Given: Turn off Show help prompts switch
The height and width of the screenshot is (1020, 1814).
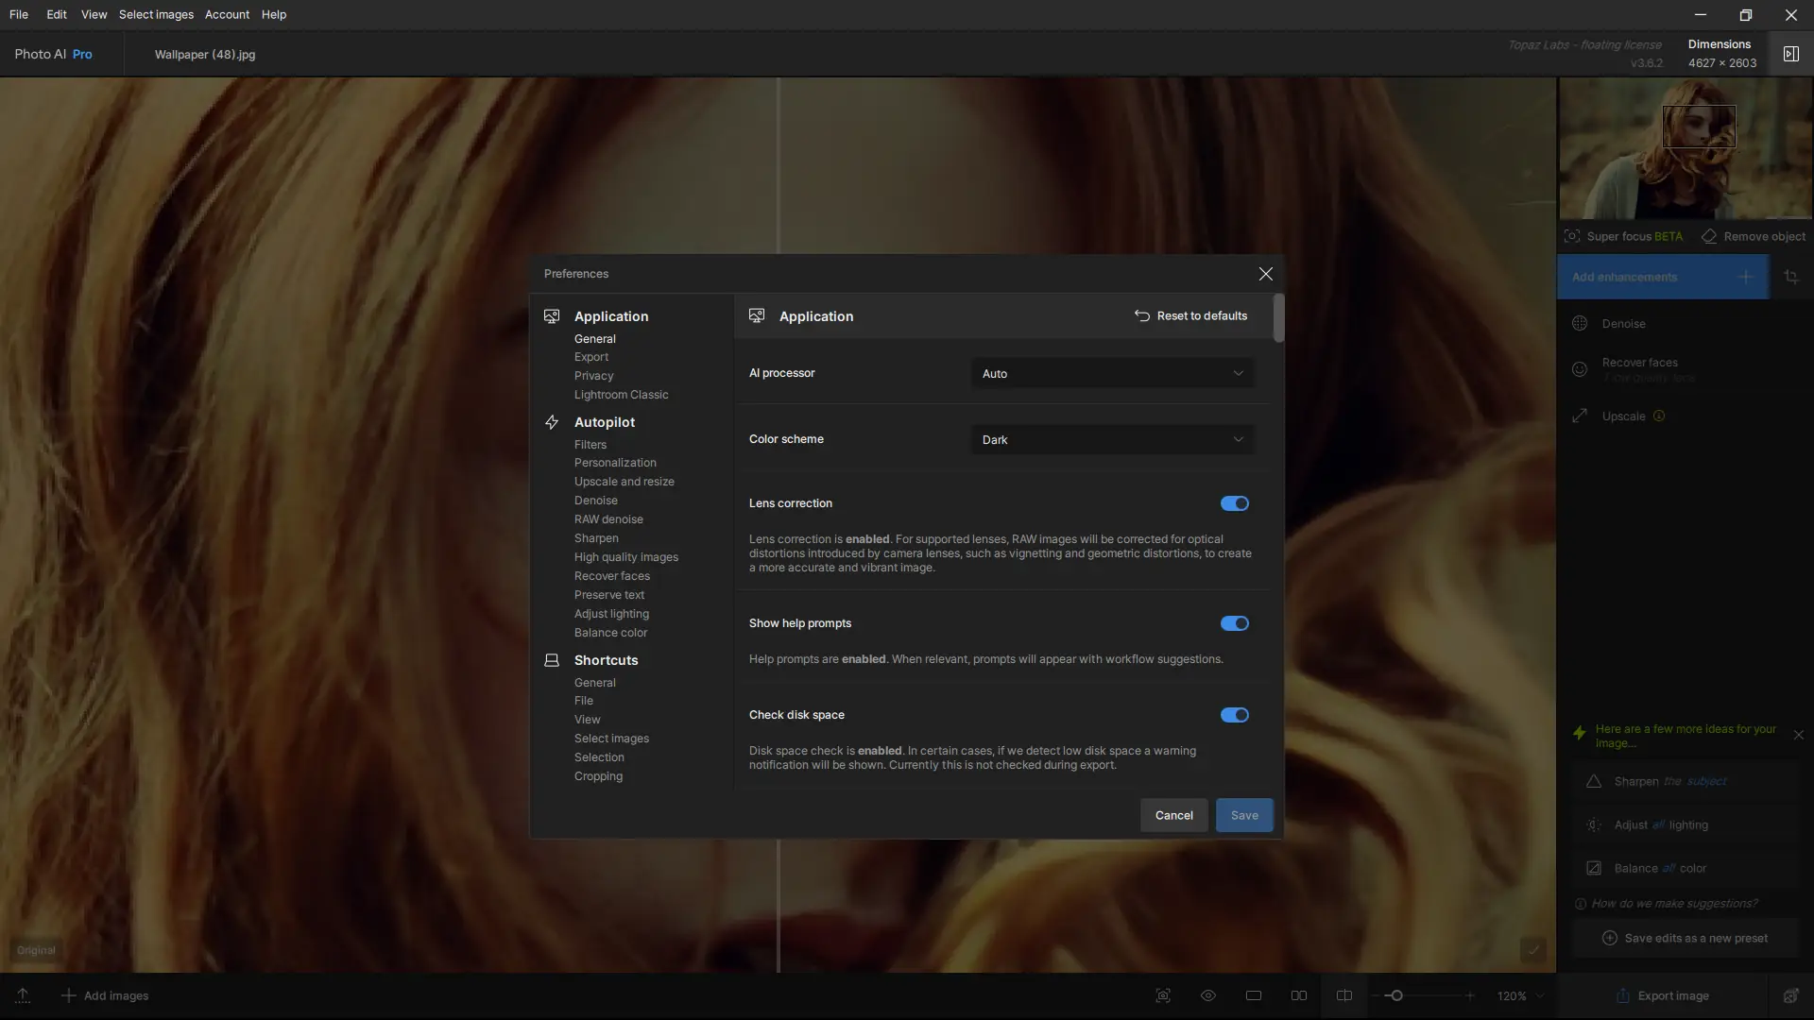Looking at the screenshot, I should point(1234,623).
